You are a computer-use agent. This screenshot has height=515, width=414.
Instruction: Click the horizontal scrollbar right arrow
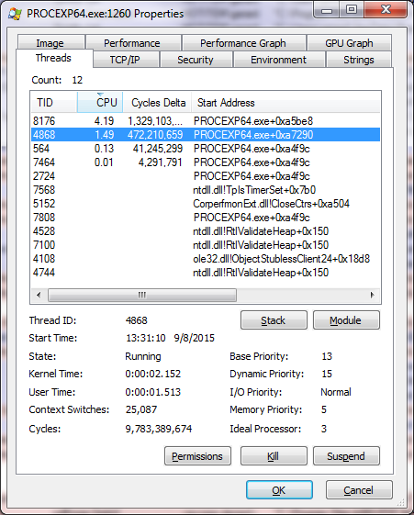click(373, 295)
